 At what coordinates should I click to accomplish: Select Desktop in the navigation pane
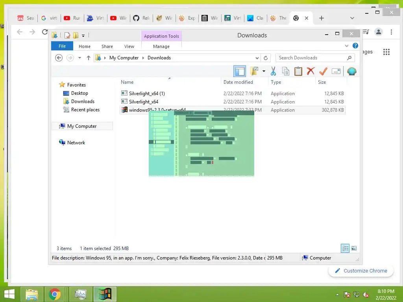(x=79, y=93)
